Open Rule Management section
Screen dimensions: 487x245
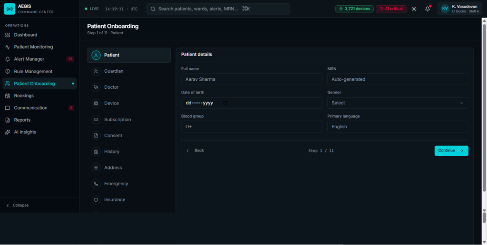click(39, 71)
